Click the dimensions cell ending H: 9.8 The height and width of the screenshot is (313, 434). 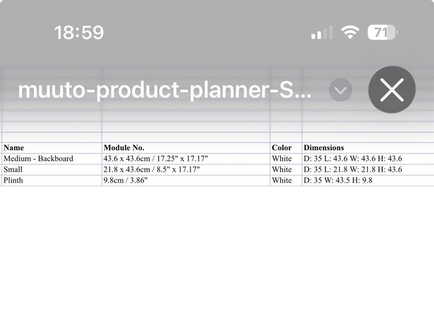tap(338, 180)
